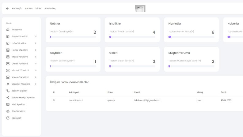Select Anasayfa in the sidebar menu
Screen dimensions: 243x137
point(17,30)
